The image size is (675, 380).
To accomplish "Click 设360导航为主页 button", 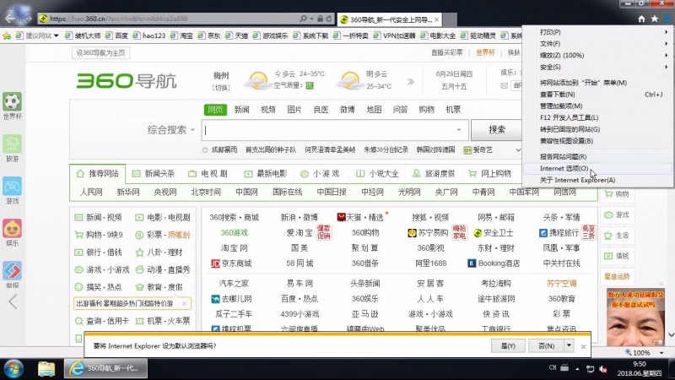I will [100, 53].
